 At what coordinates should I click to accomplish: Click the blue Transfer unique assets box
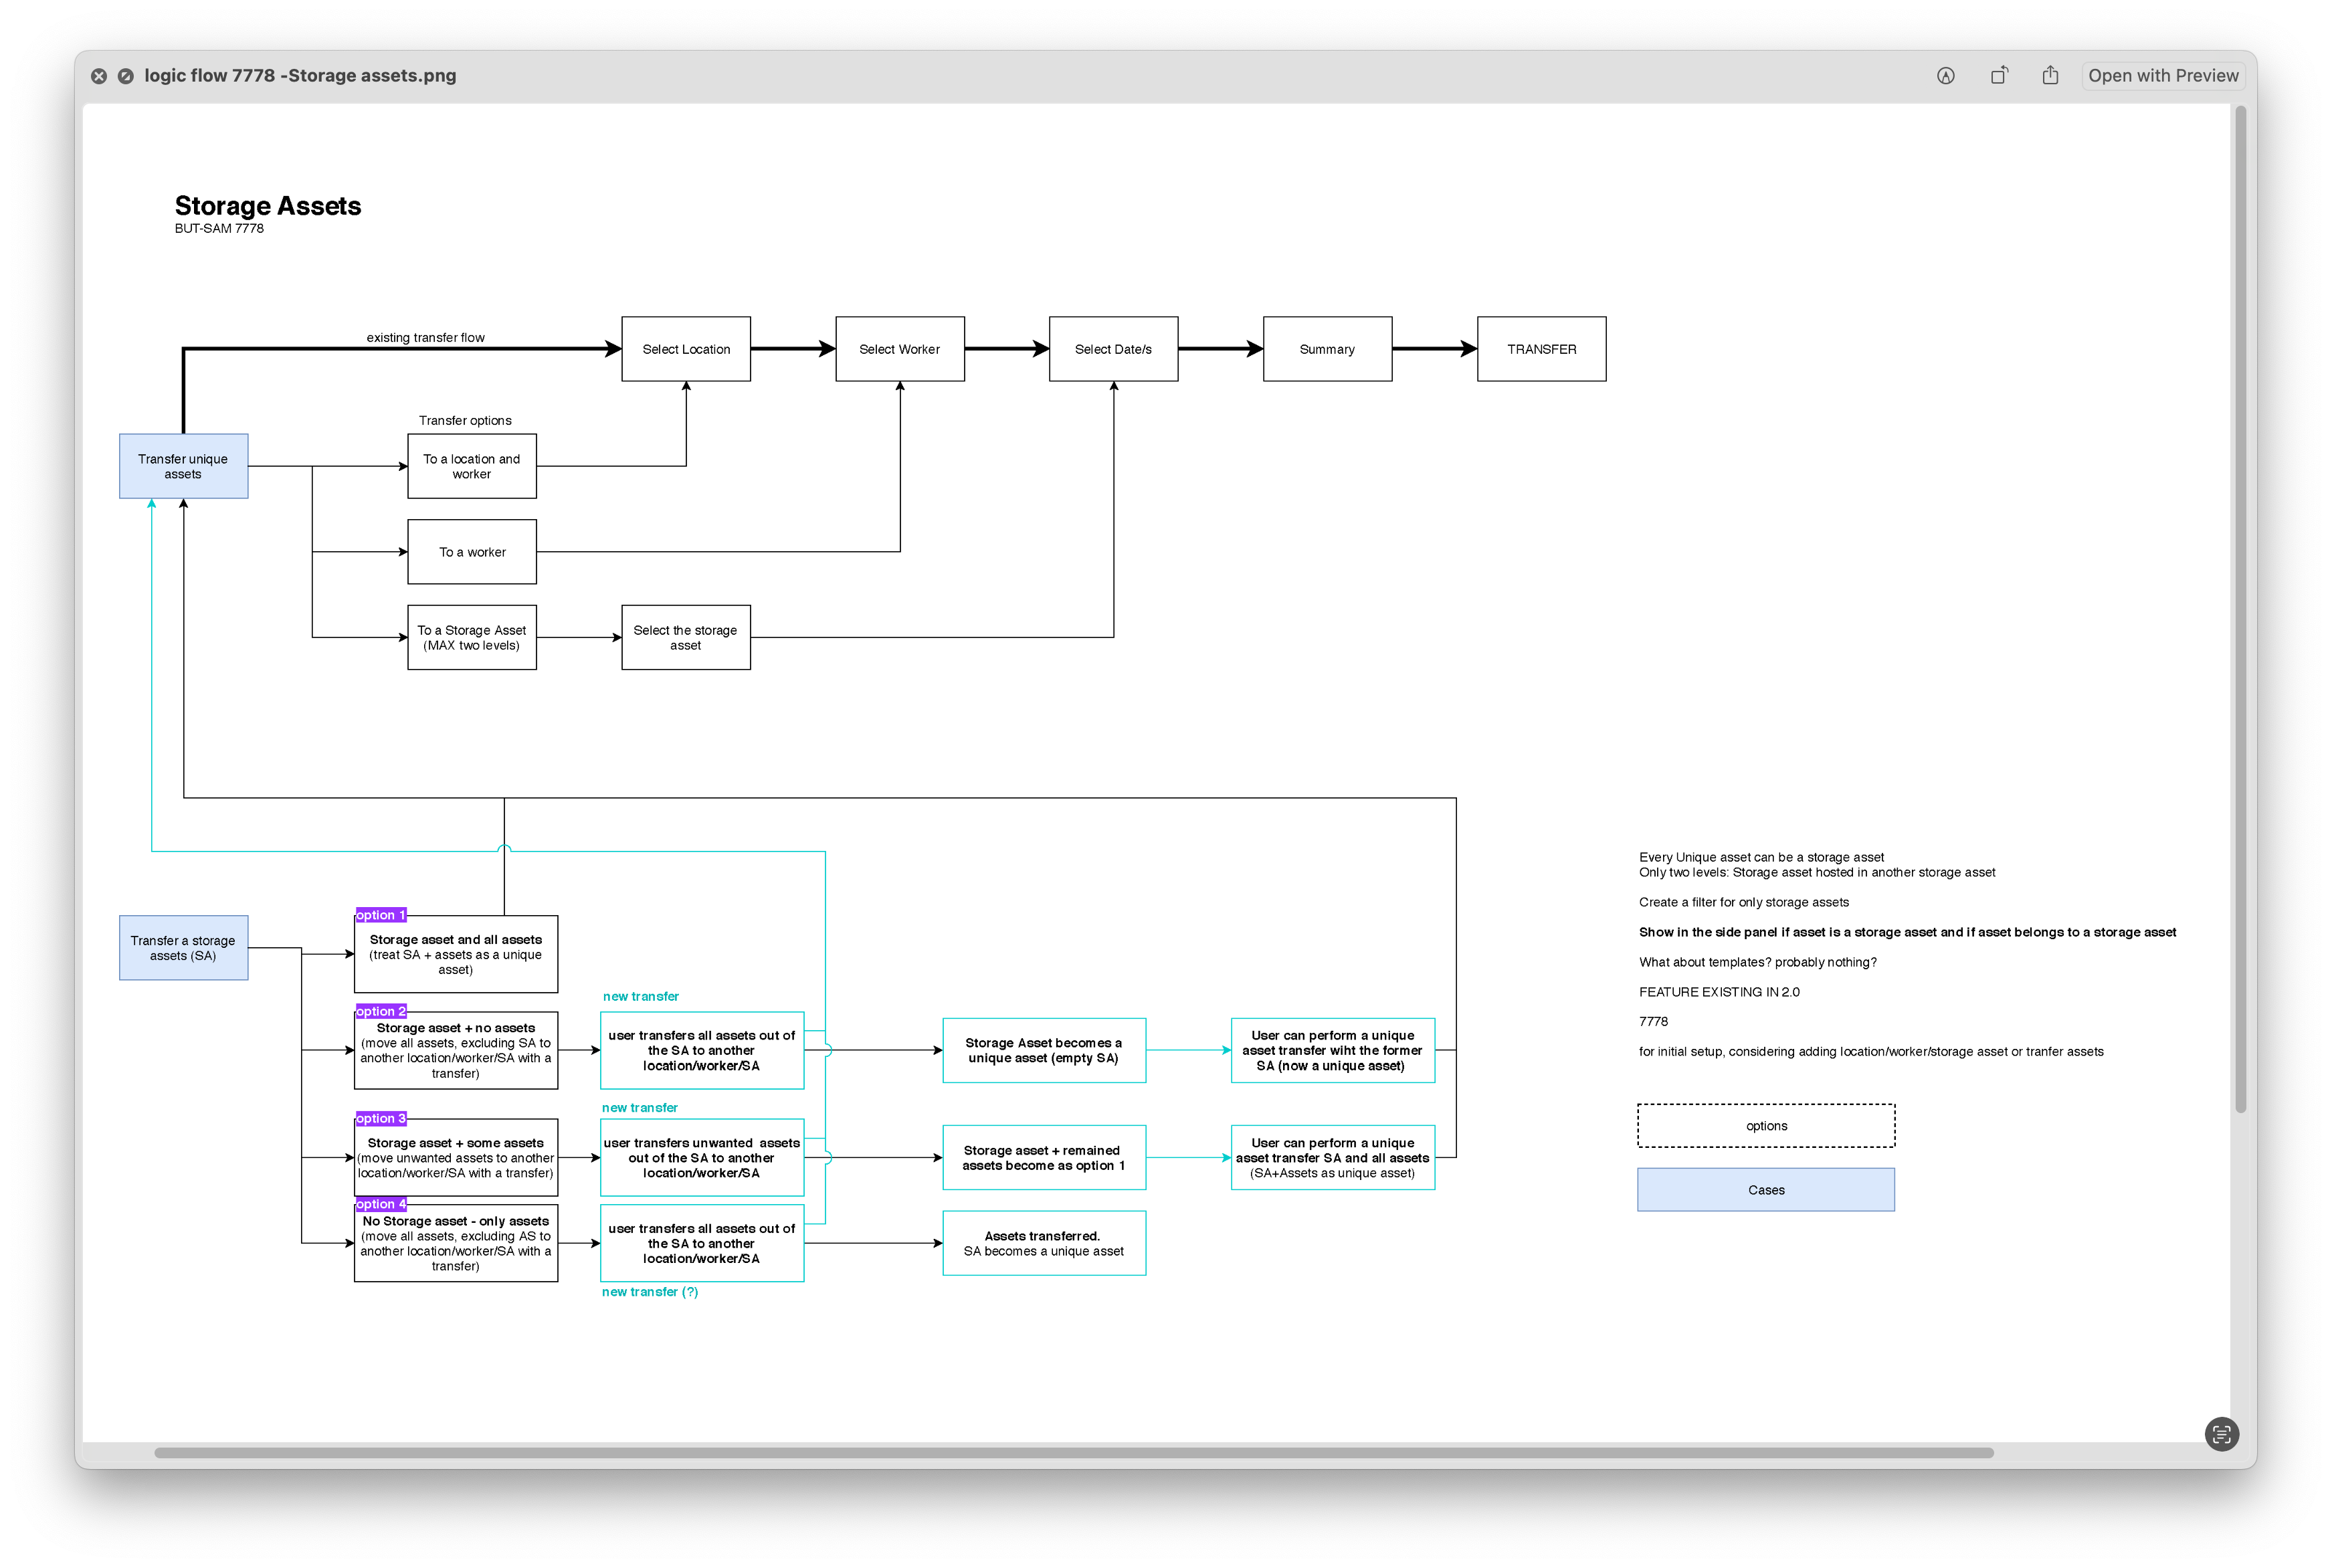(183, 466)
